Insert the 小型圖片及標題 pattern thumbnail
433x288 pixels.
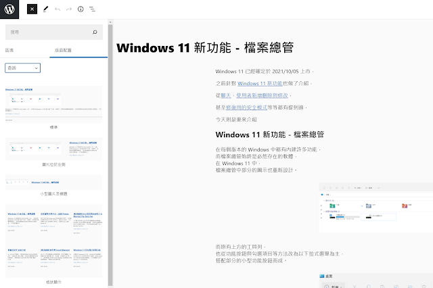coord(54,182)
